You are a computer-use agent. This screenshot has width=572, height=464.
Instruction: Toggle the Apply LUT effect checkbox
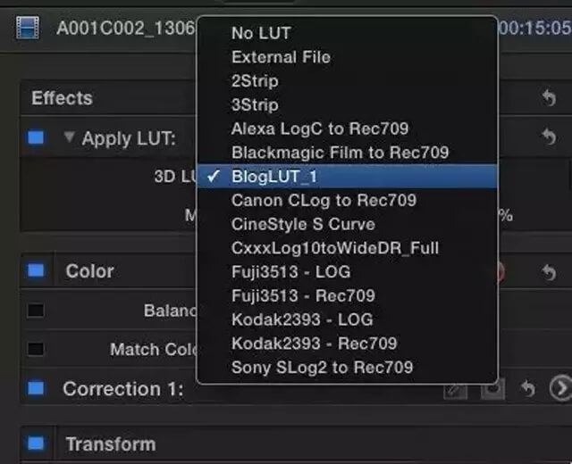click(36, 138)
